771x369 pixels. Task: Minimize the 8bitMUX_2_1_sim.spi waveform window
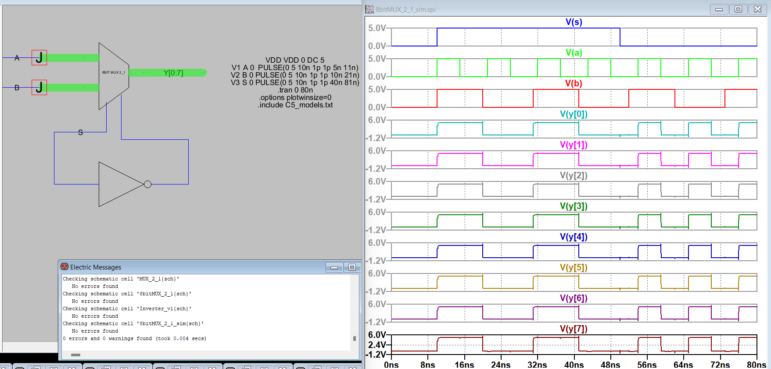tap(719, 9)
